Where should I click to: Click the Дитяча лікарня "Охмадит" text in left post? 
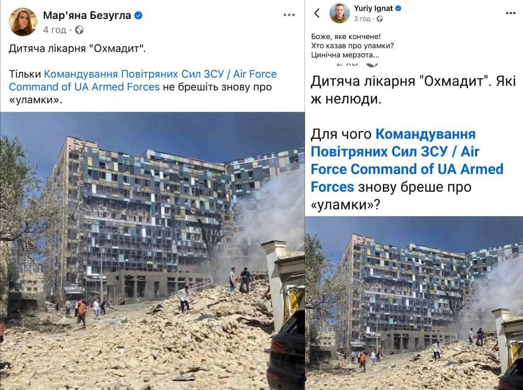tap(78, 48)
